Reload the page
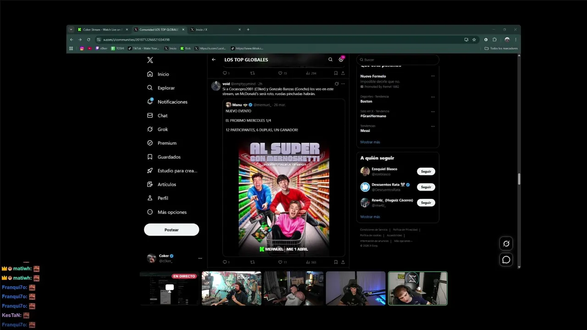The image size is (587, 330). click(89, 40)
